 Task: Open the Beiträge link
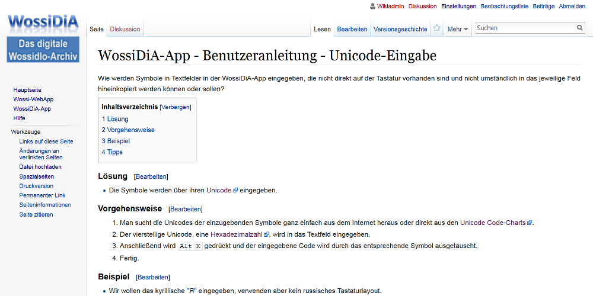coord(543,7)
